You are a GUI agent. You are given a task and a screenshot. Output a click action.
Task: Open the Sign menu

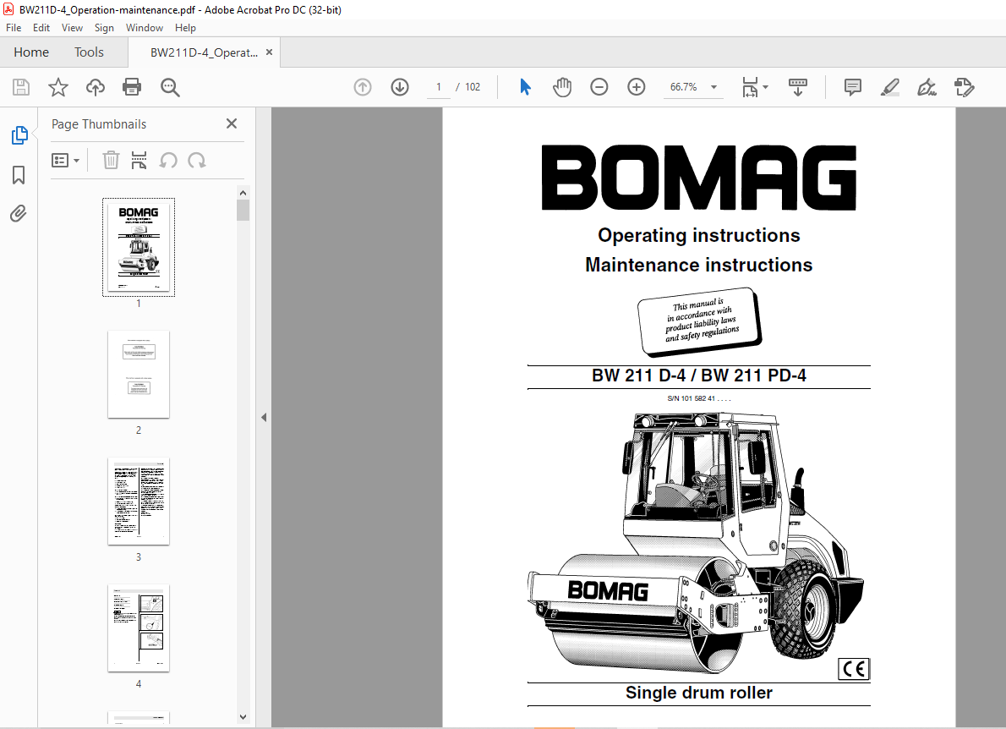[x=104, y=28]
